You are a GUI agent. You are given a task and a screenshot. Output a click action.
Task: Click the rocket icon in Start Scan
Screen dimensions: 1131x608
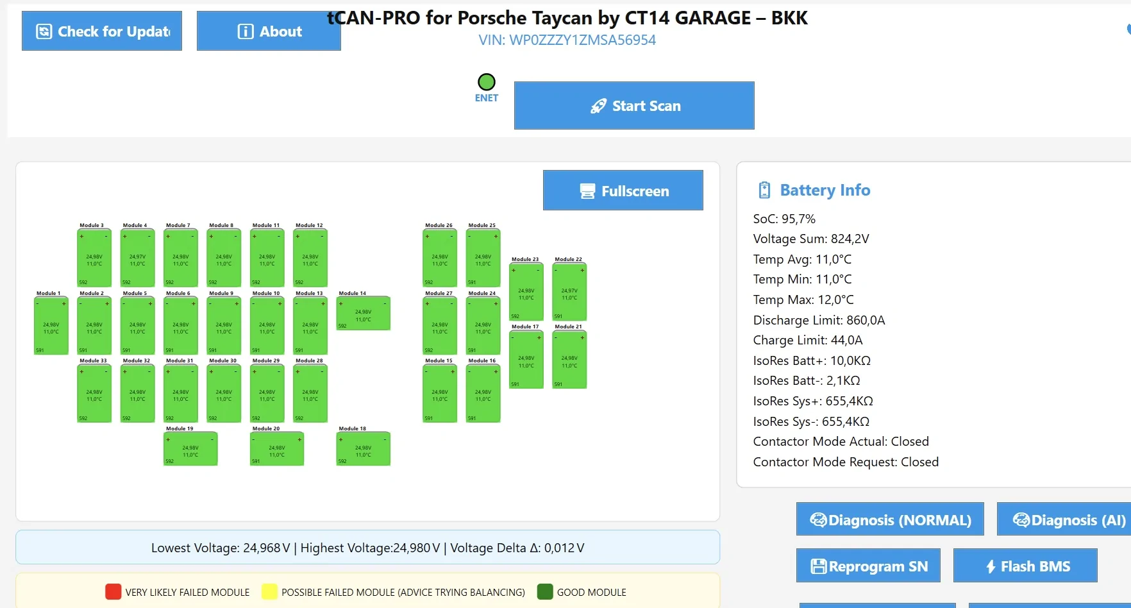click(x=598, y=106)
